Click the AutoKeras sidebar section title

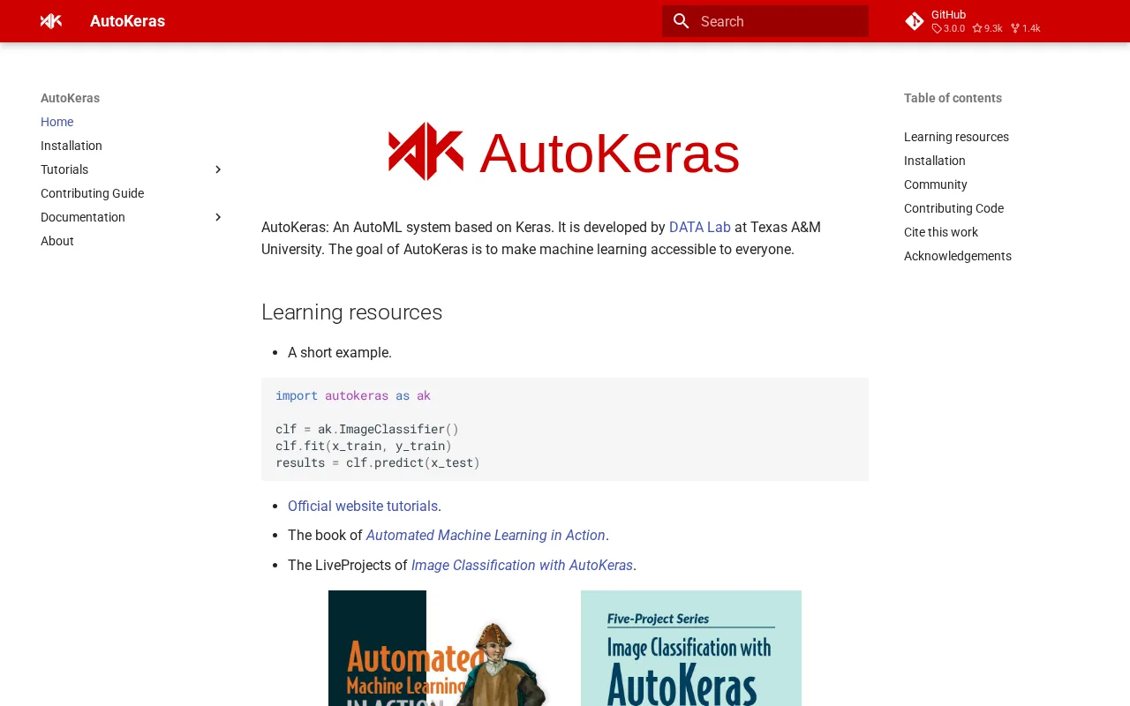coord(70,98)
